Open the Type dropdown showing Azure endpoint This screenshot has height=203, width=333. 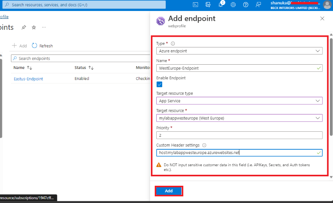[x=239, y=51]
